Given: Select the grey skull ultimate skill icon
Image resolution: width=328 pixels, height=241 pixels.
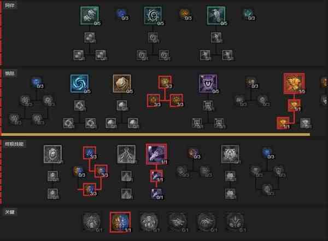Looking at the screenshot, I should point(52,154).
